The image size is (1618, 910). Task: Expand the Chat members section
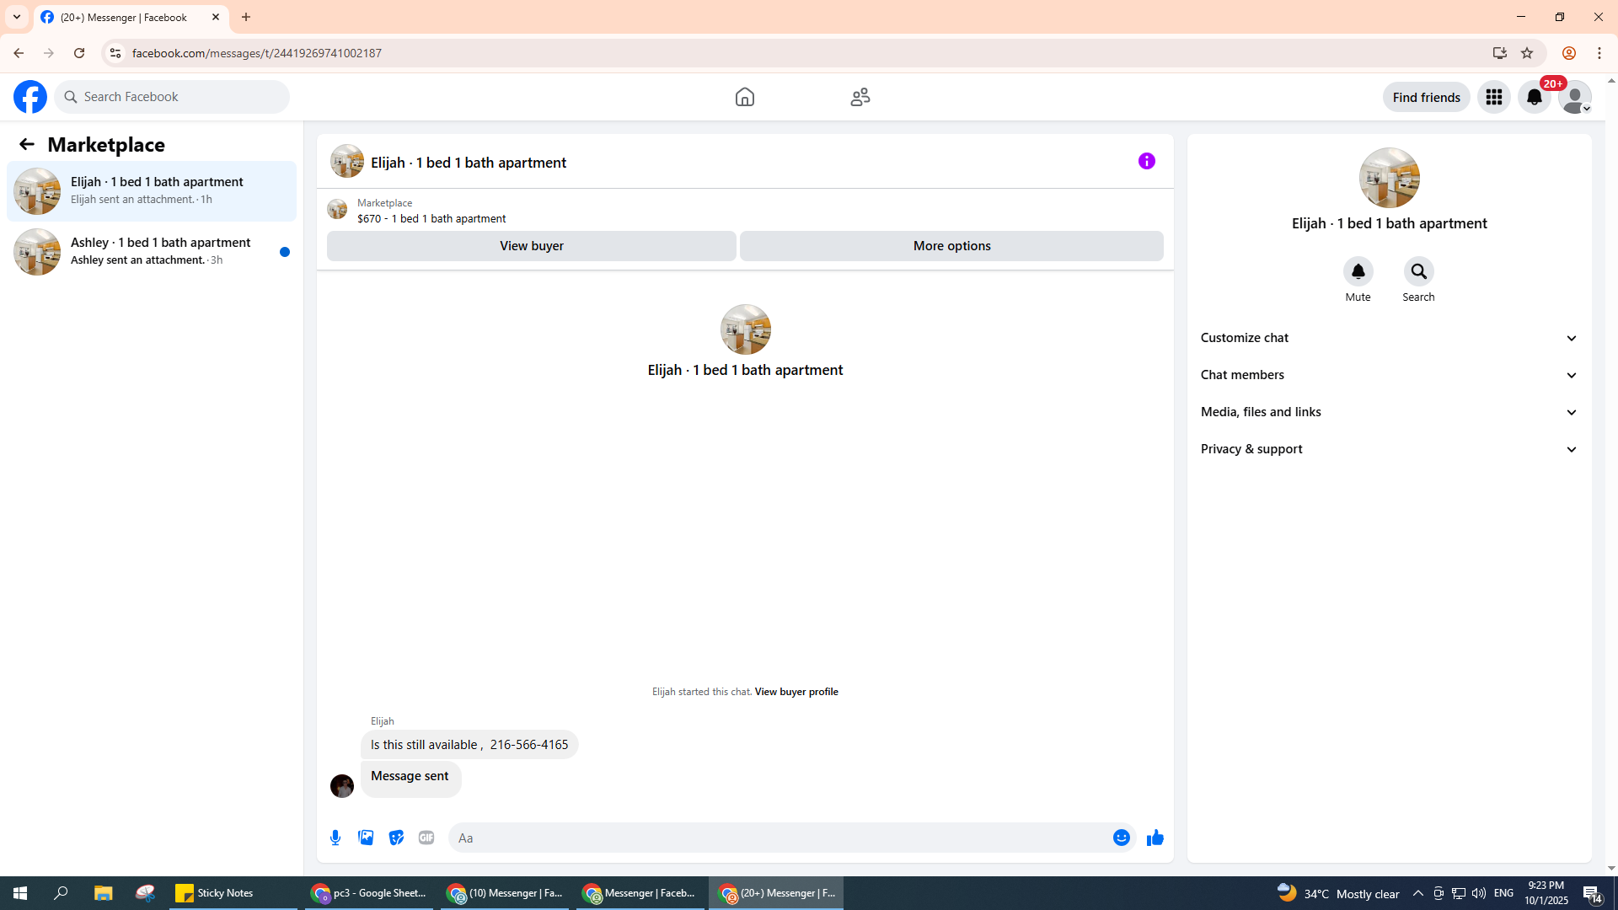[1388, 375]
